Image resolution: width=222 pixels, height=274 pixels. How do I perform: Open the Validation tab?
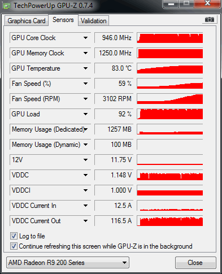click(x=94, y=21)
